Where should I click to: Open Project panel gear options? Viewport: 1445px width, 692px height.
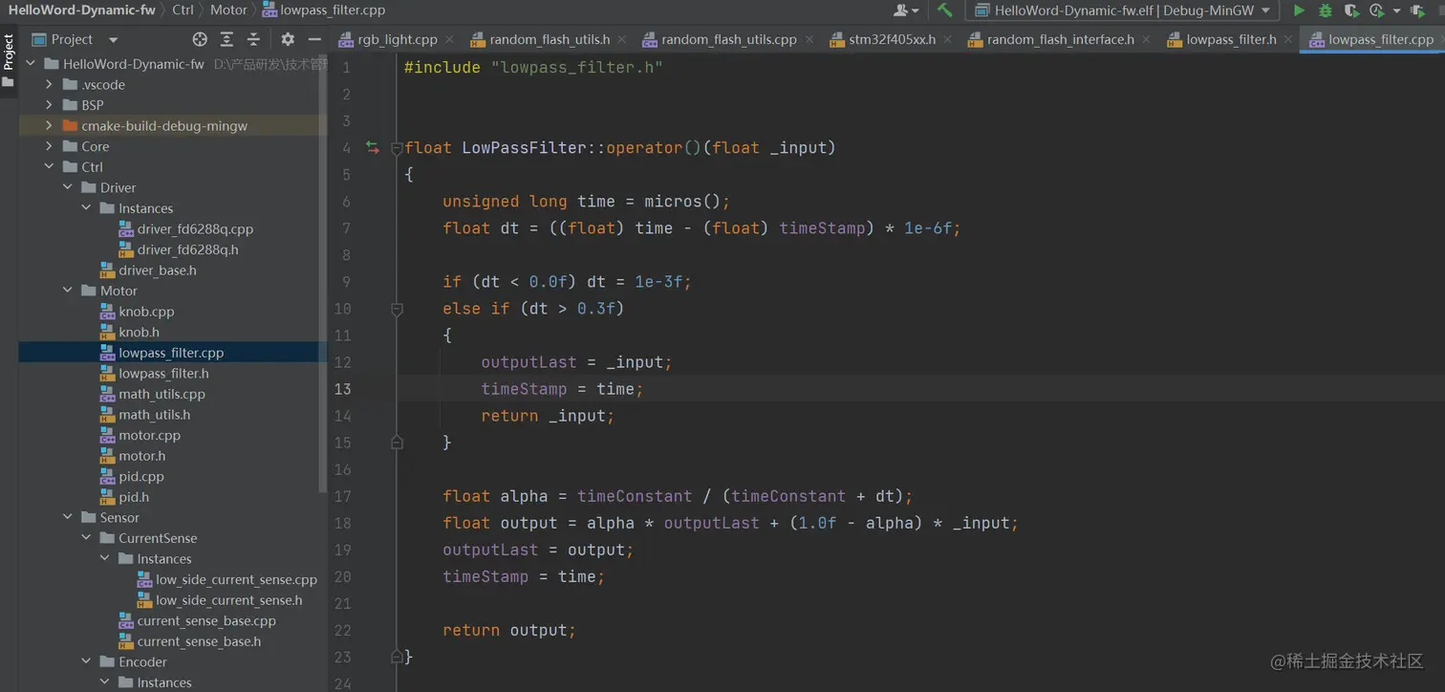click(288, 39)
